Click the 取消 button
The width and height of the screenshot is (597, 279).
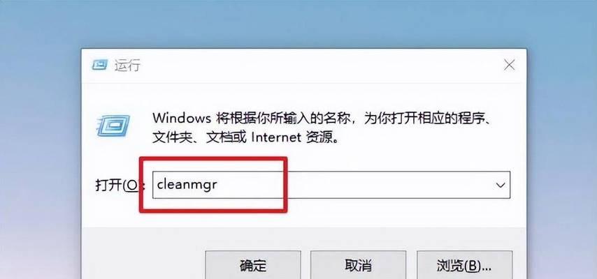pyautogui.click(x=358, y=265)
